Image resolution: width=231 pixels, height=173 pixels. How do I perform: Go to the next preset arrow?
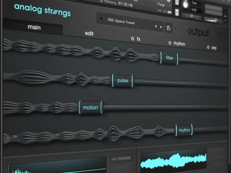pos(161,27)
